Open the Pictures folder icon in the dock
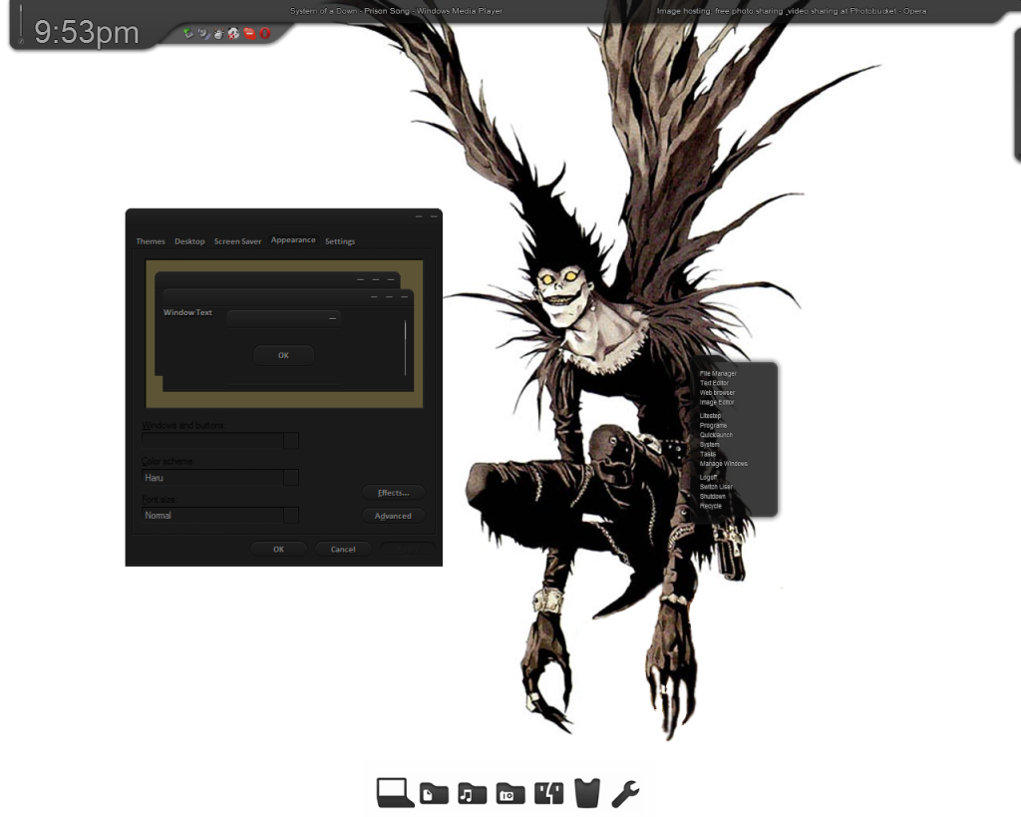This screenshot has width=1021, height=817. coord(510,792)
